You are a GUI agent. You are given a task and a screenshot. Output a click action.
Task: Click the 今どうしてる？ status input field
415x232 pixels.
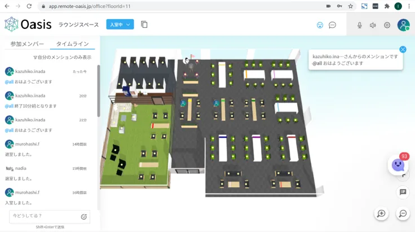click(44, 216)
